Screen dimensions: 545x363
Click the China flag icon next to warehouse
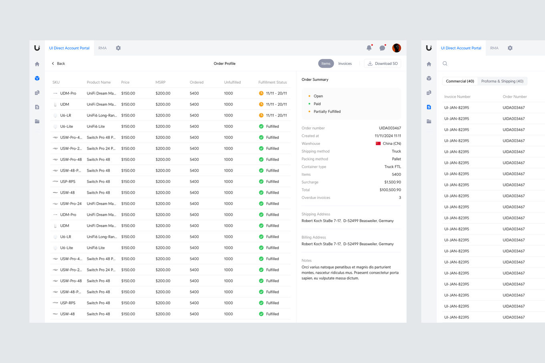[378, 143]
